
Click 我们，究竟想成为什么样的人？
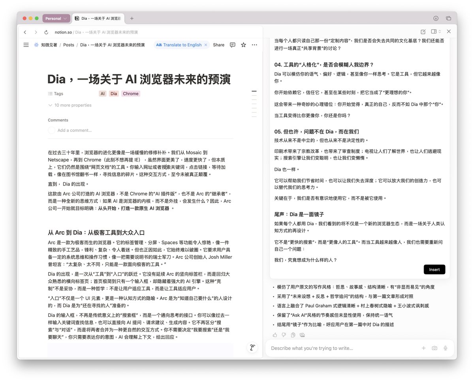[306, 260]
